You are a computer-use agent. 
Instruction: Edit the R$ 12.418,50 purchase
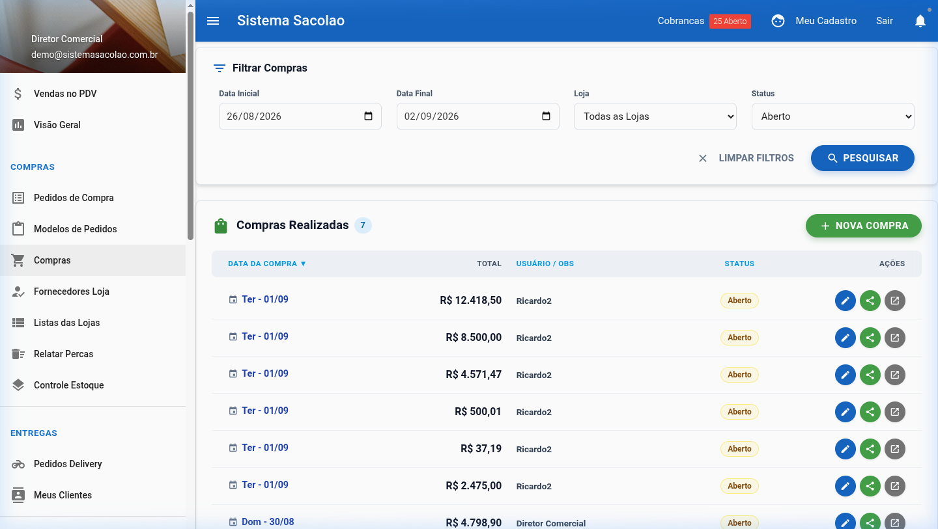pos(846,301)
